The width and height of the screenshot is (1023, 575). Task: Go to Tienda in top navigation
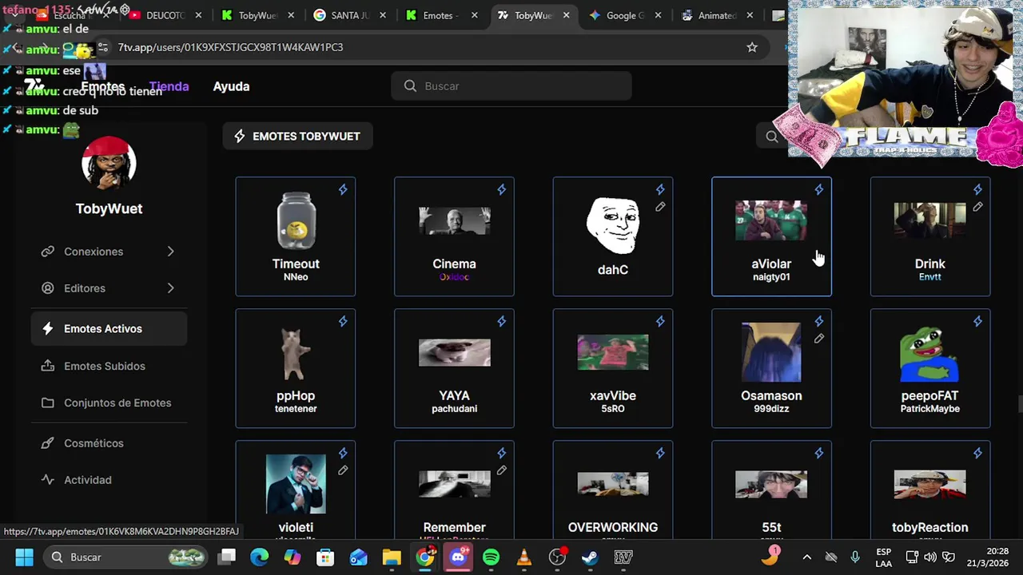click(169, 86)
